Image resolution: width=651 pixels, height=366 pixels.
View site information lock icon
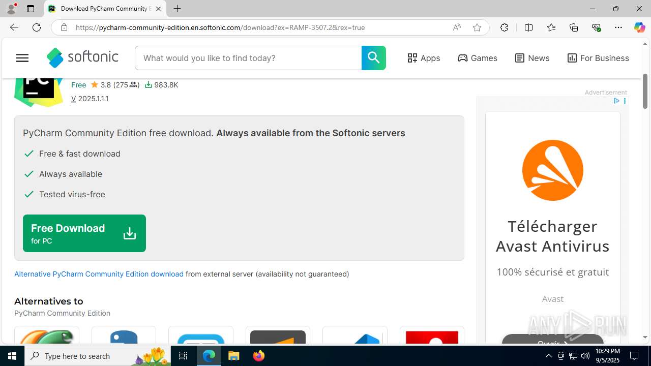coord(64,27)
